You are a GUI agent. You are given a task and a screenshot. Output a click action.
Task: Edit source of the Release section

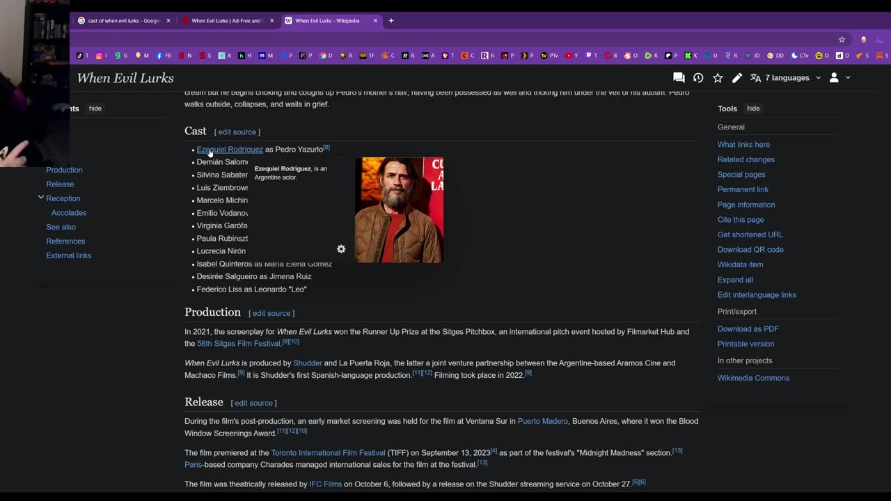[x=253, y=404]
